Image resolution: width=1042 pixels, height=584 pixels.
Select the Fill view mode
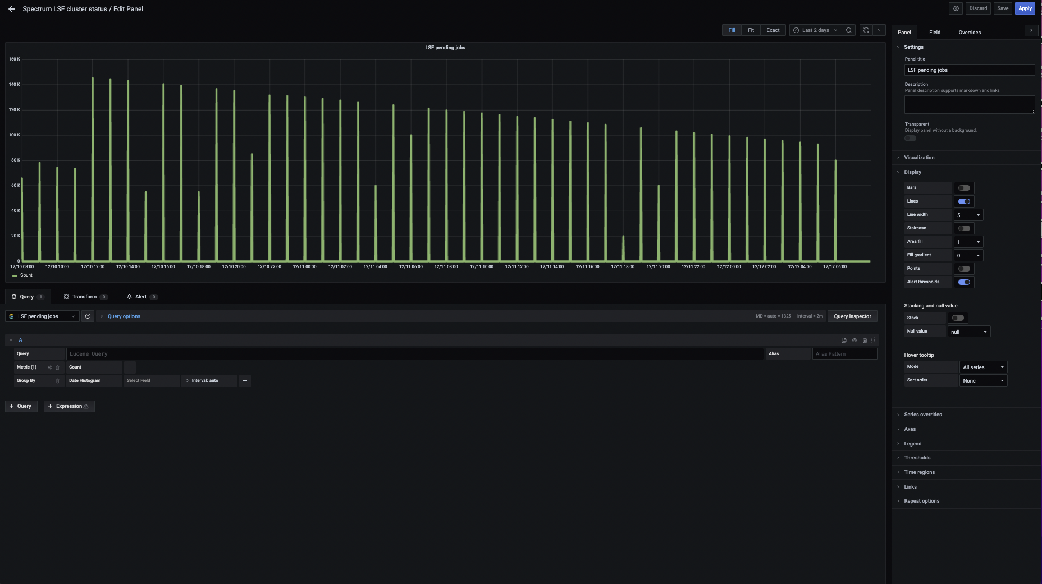pos(732,30)
